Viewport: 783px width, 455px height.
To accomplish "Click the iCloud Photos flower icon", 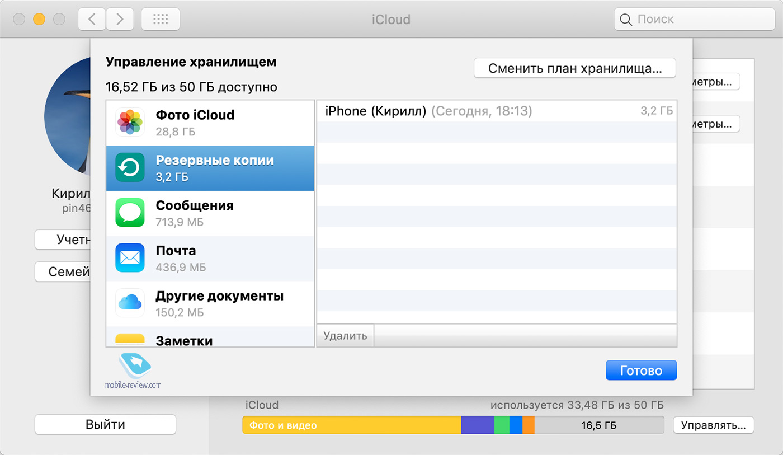I will 130,123.
